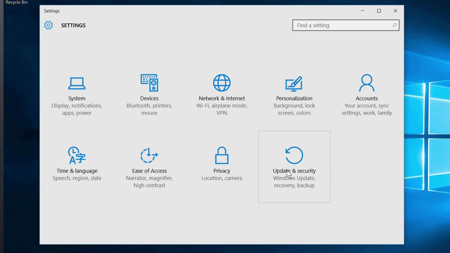Open the "Bluetooth, printers, mouse" description

coord(149,109)
